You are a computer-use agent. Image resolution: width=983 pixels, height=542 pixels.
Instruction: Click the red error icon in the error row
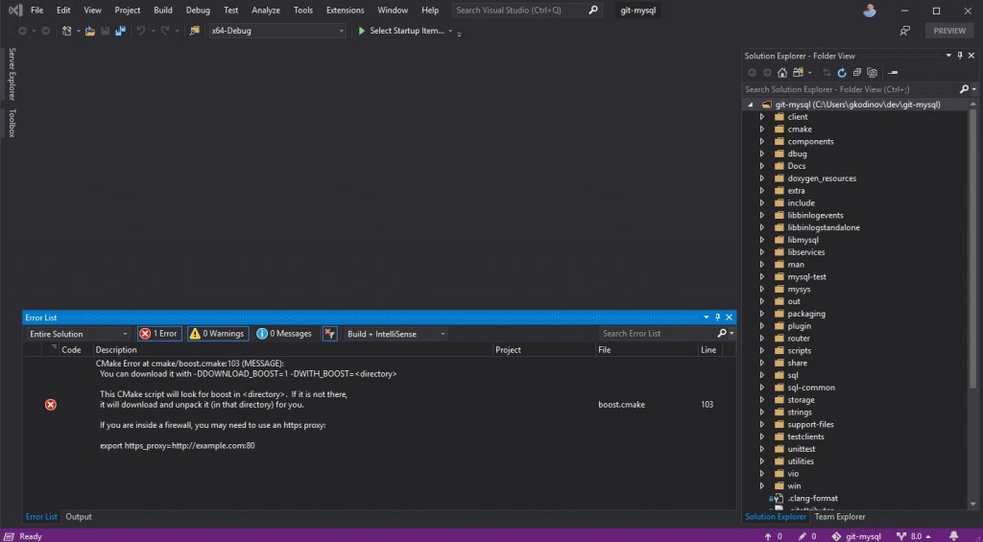[51, 405]
